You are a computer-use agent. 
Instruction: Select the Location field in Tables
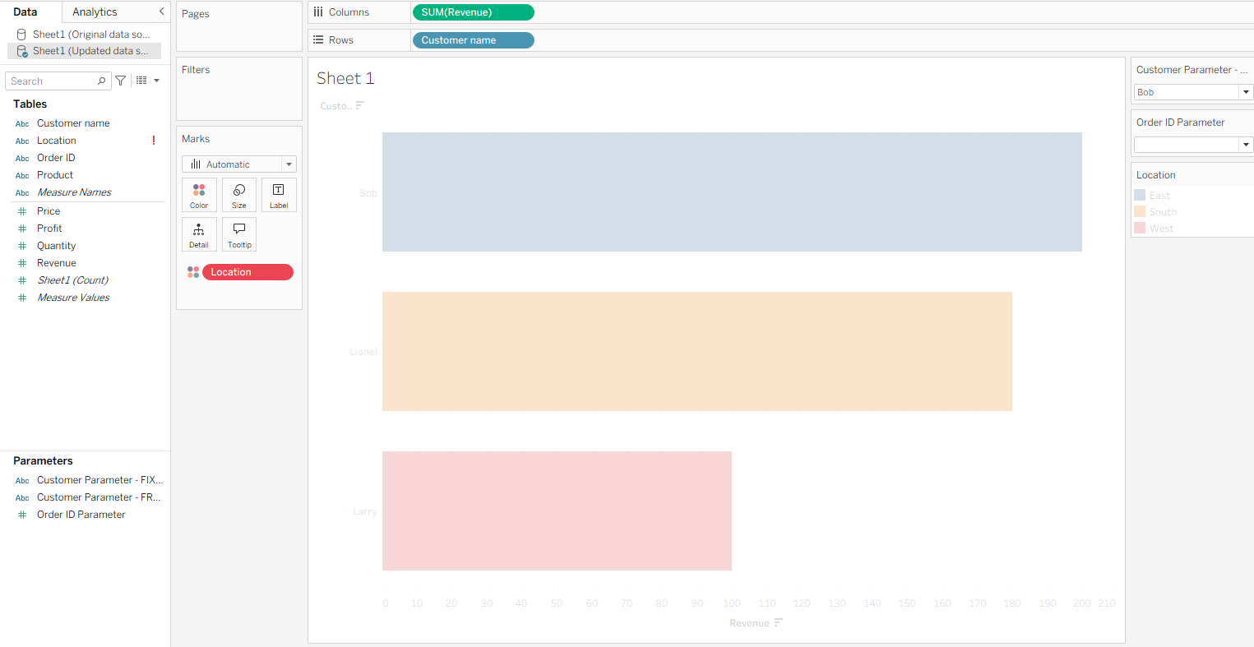[x=57, y=141]
